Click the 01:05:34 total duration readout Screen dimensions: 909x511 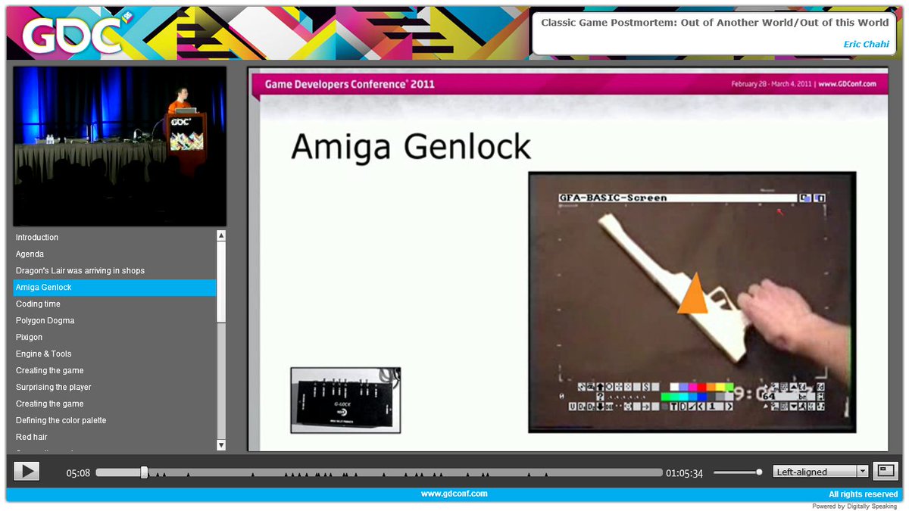click(x=684, y=473)
